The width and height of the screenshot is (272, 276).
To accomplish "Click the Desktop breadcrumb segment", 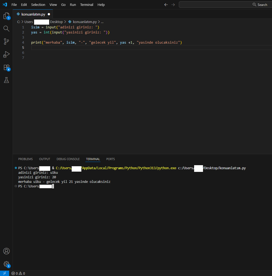I will point(56,22).
